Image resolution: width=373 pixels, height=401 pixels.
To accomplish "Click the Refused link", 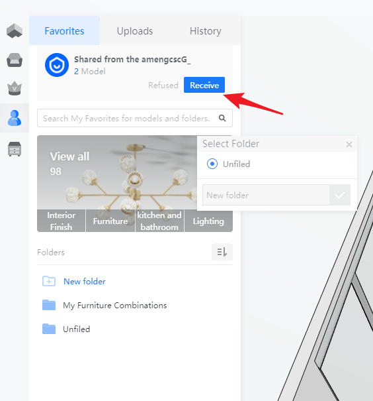I will pos(163,85).
